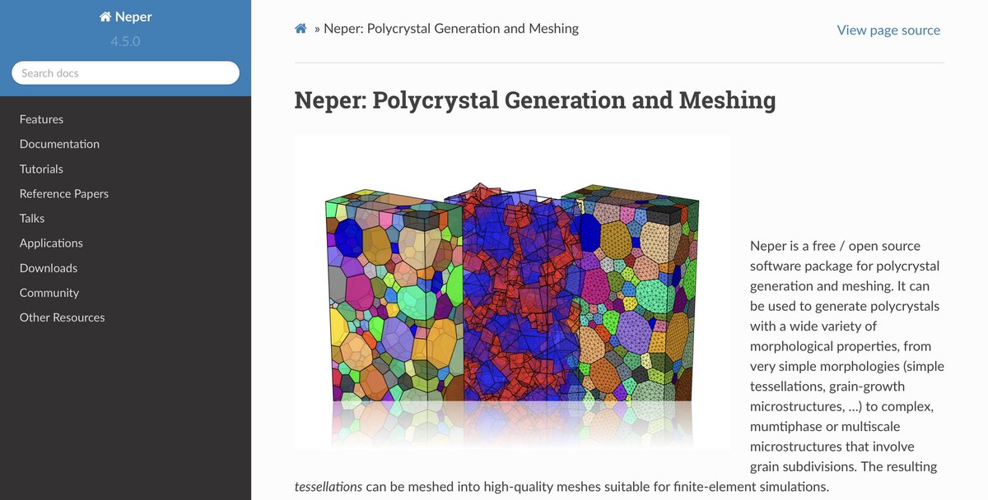Go to Tutorials in the sidebar

pos(41,169)
